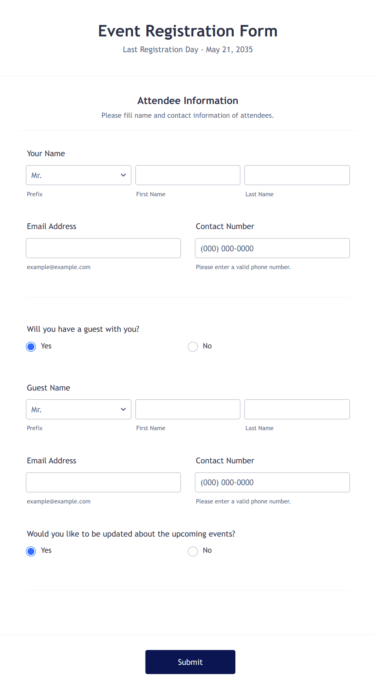Select "Yes" for having a guest
Viewport: 376px width, 694px height.
(31, 346)
